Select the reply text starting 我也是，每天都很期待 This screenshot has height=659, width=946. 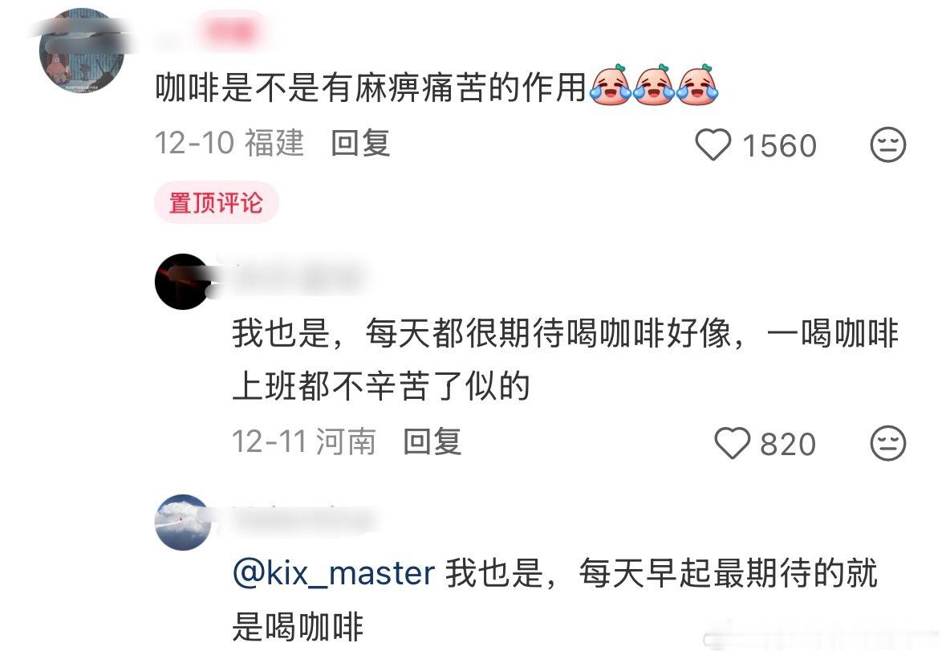566,360
